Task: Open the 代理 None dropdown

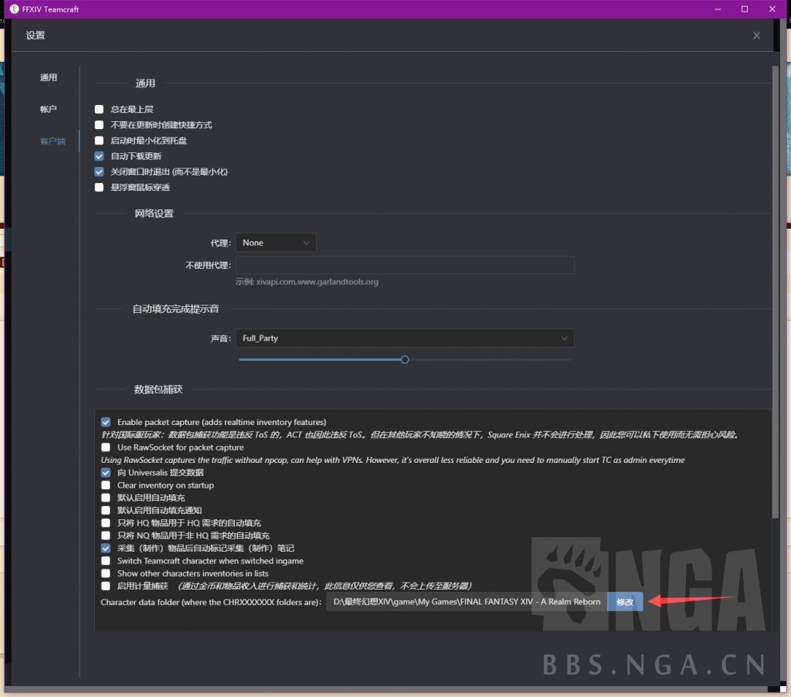Action: pos(276,243)
